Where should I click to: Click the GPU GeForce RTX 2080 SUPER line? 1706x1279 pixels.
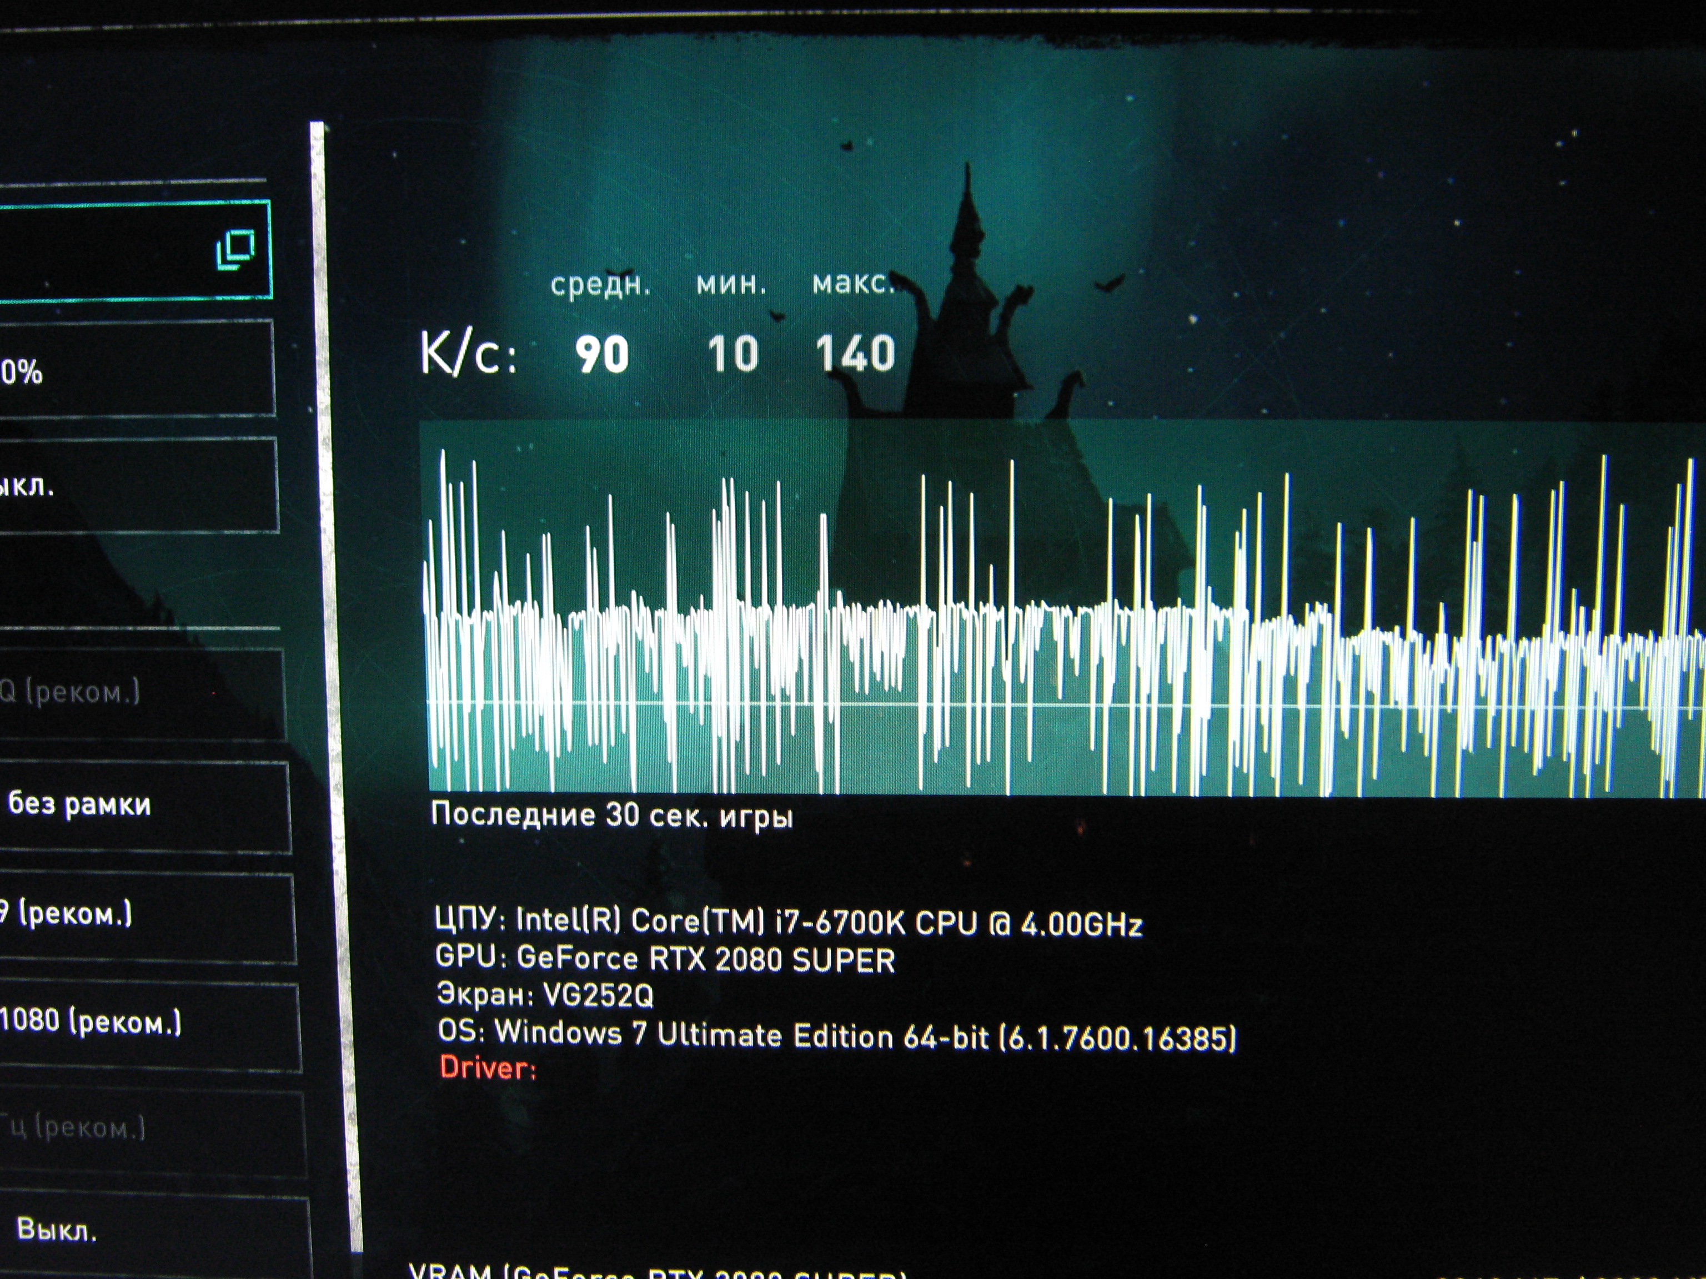pyautogui.click(x=665, y=959)
